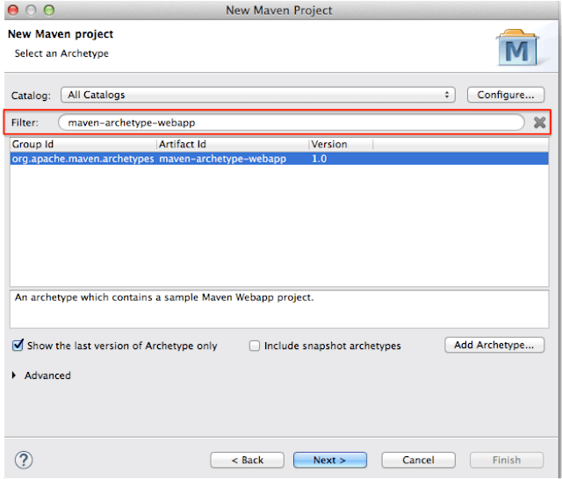
Task: Click inside the Filter text field
Action: point(290,123)
